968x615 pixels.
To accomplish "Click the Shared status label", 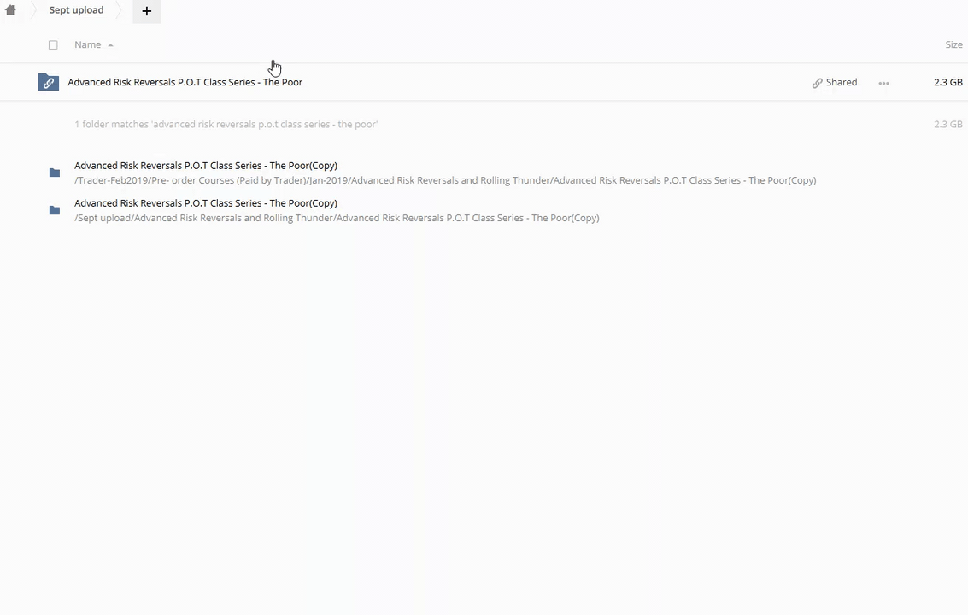I will [x=841, y=82].
